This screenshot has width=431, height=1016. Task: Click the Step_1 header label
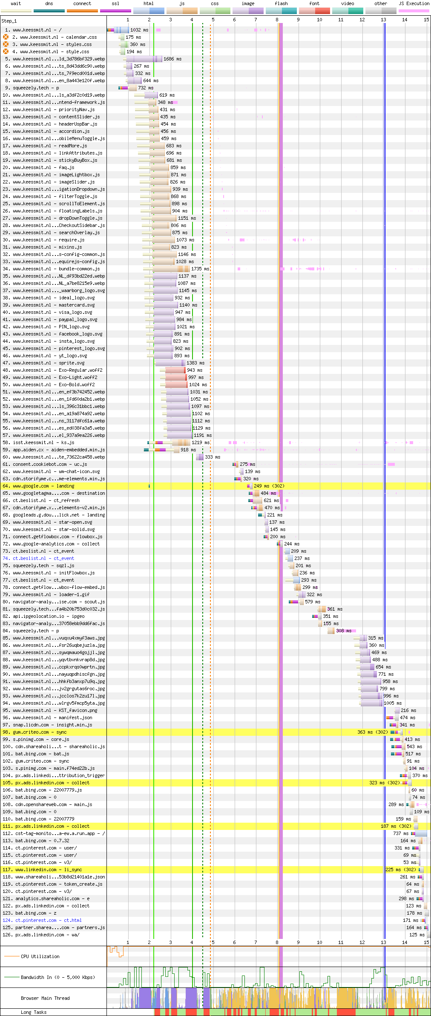click(9, 20)
